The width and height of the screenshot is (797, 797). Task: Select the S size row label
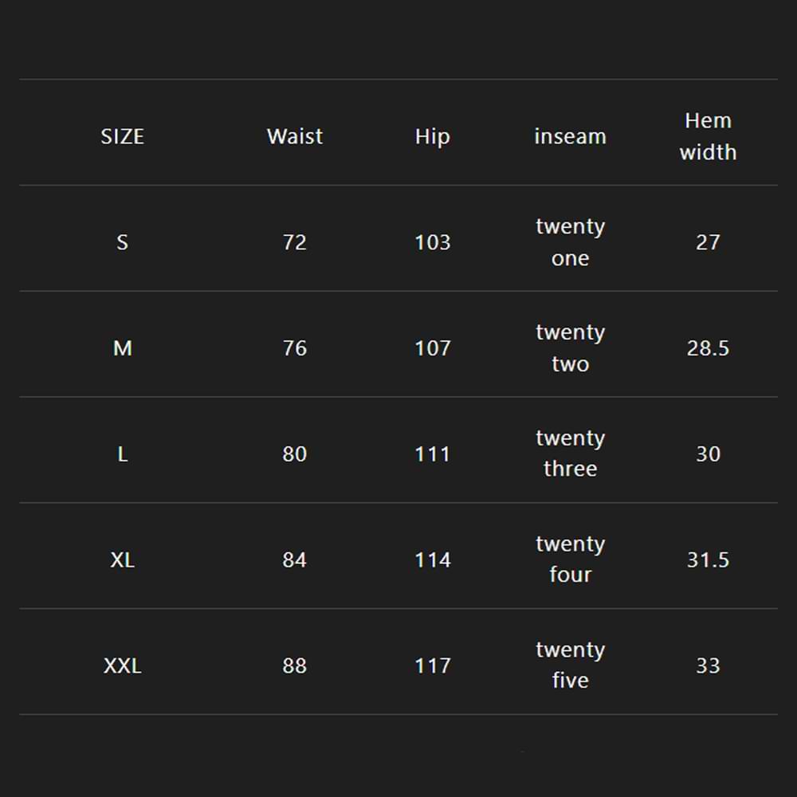pyautogui.click(x=122, y=242)
